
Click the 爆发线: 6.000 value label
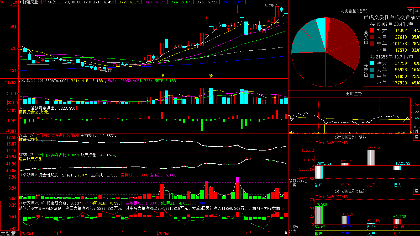pyautogui.click(x=163, y=175)
